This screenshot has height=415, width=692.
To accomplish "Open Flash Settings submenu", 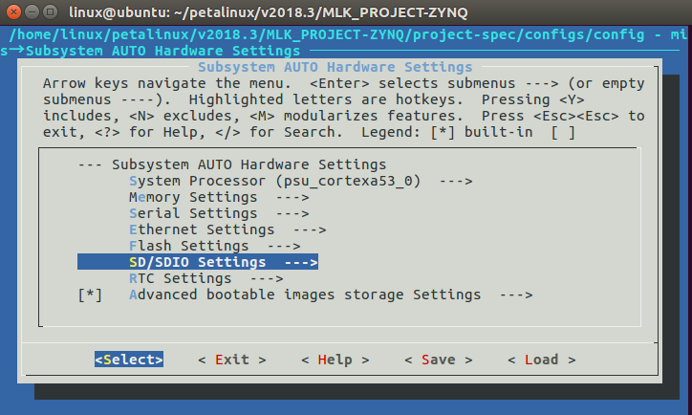I will tap(215, 246).
